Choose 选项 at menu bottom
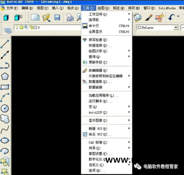184x175 pixels. tap(107, 170)
